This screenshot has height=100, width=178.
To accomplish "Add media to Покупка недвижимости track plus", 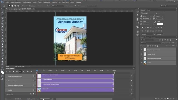I will point(132,76).
